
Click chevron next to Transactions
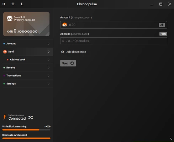coord(49,76)
